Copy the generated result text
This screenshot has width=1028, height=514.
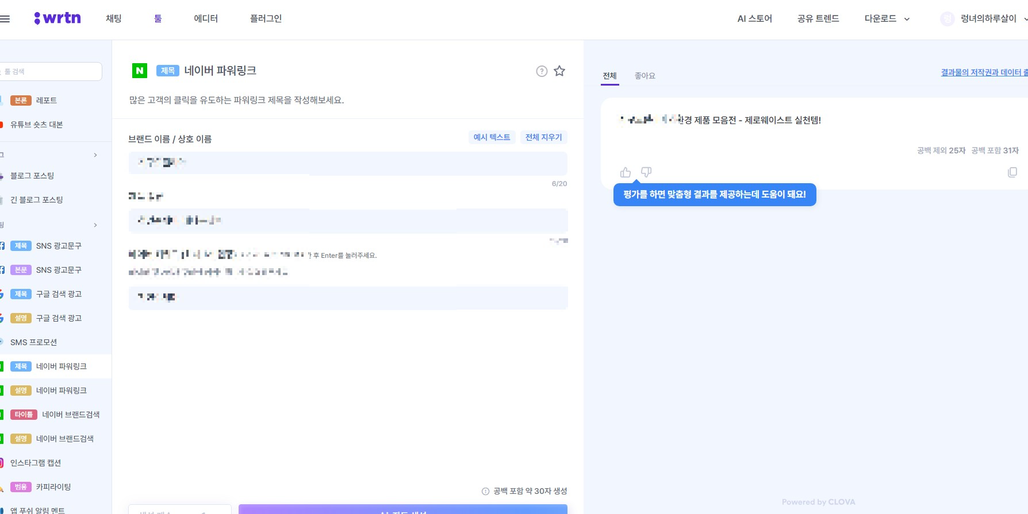1012,172
